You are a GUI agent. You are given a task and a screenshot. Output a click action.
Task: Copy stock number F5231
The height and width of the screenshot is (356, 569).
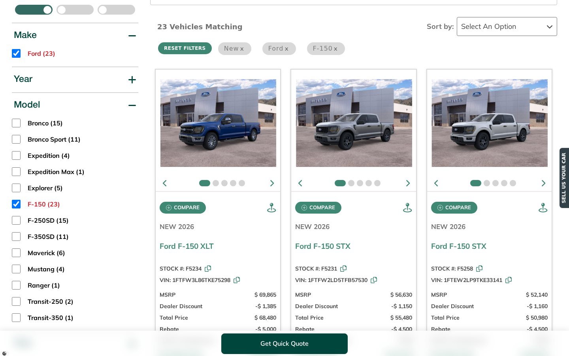(x=343, y=269)
